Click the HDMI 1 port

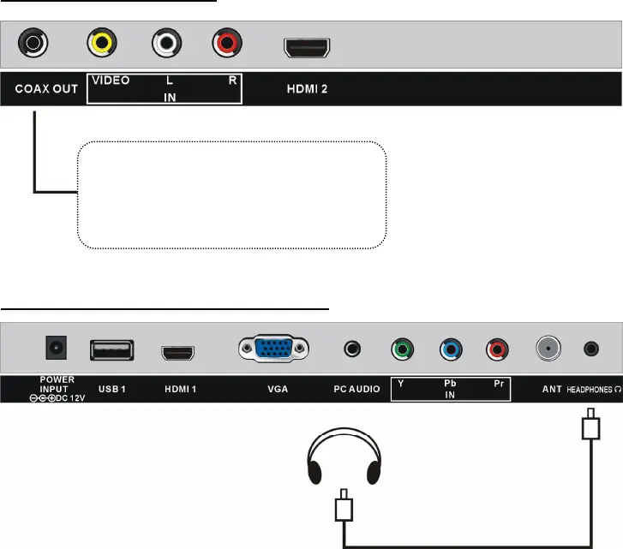click(179, 351)
